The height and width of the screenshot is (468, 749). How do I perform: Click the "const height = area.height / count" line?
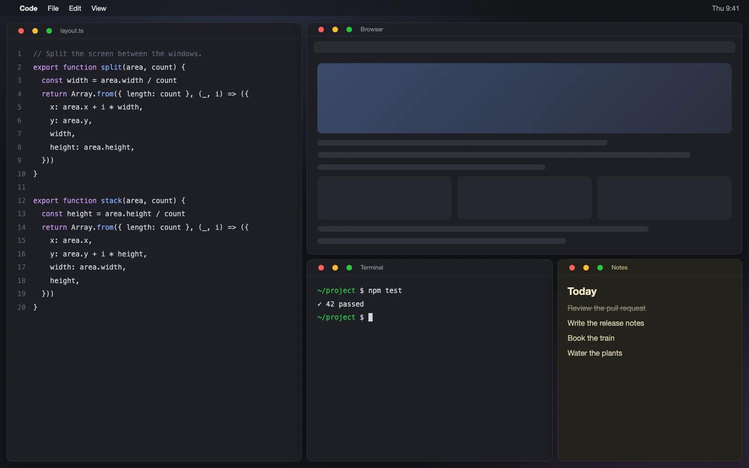pyautogui.click(x=113, y=214)
